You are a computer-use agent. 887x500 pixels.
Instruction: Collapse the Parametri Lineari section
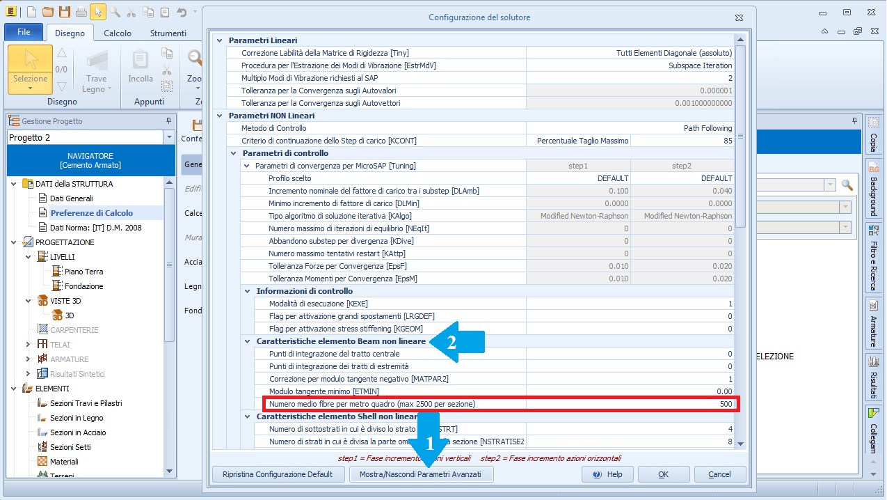(221, 40)
